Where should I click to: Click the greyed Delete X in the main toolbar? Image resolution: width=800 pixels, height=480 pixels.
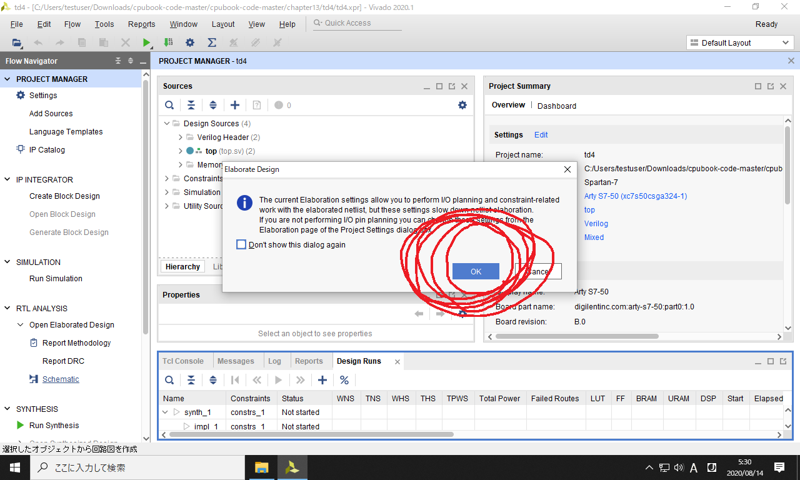click(x=125, y=42)
